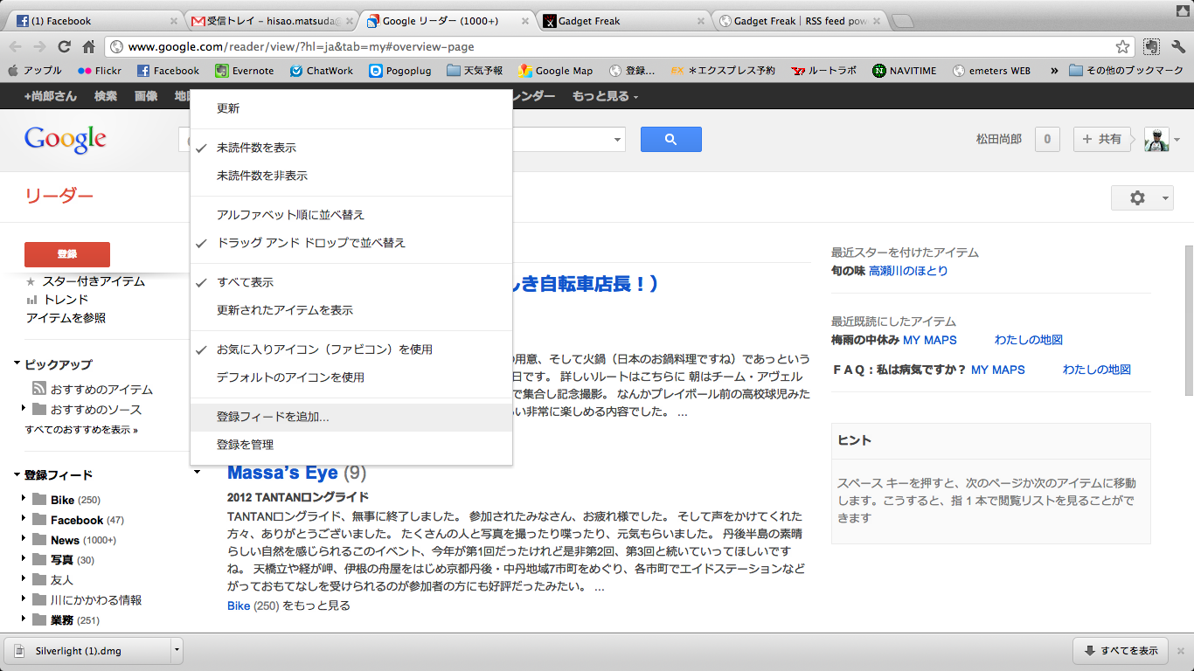Toggle ドラッグ アンド ドロップで並べ替え option

click(351, 243)
